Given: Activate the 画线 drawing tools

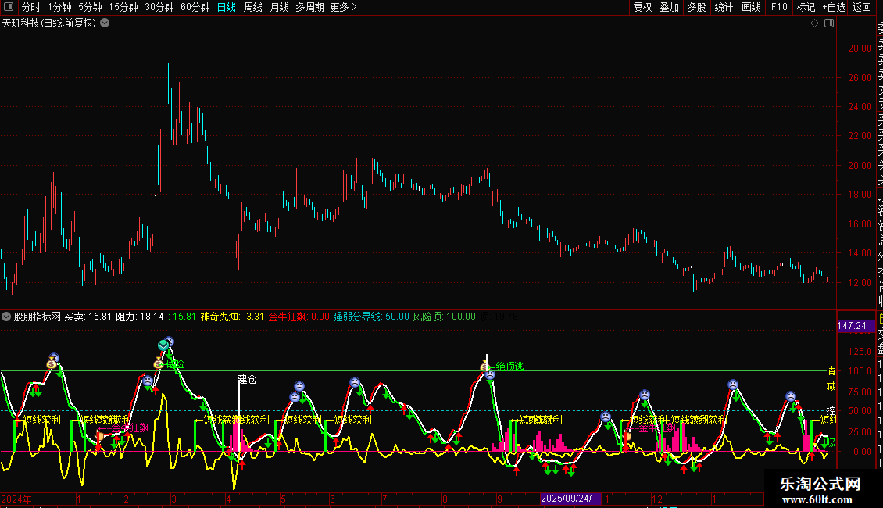Looking at the screenshot, I should [751, 7].
